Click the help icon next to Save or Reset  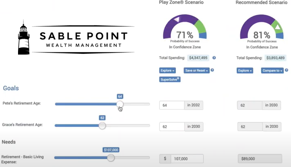212,70
